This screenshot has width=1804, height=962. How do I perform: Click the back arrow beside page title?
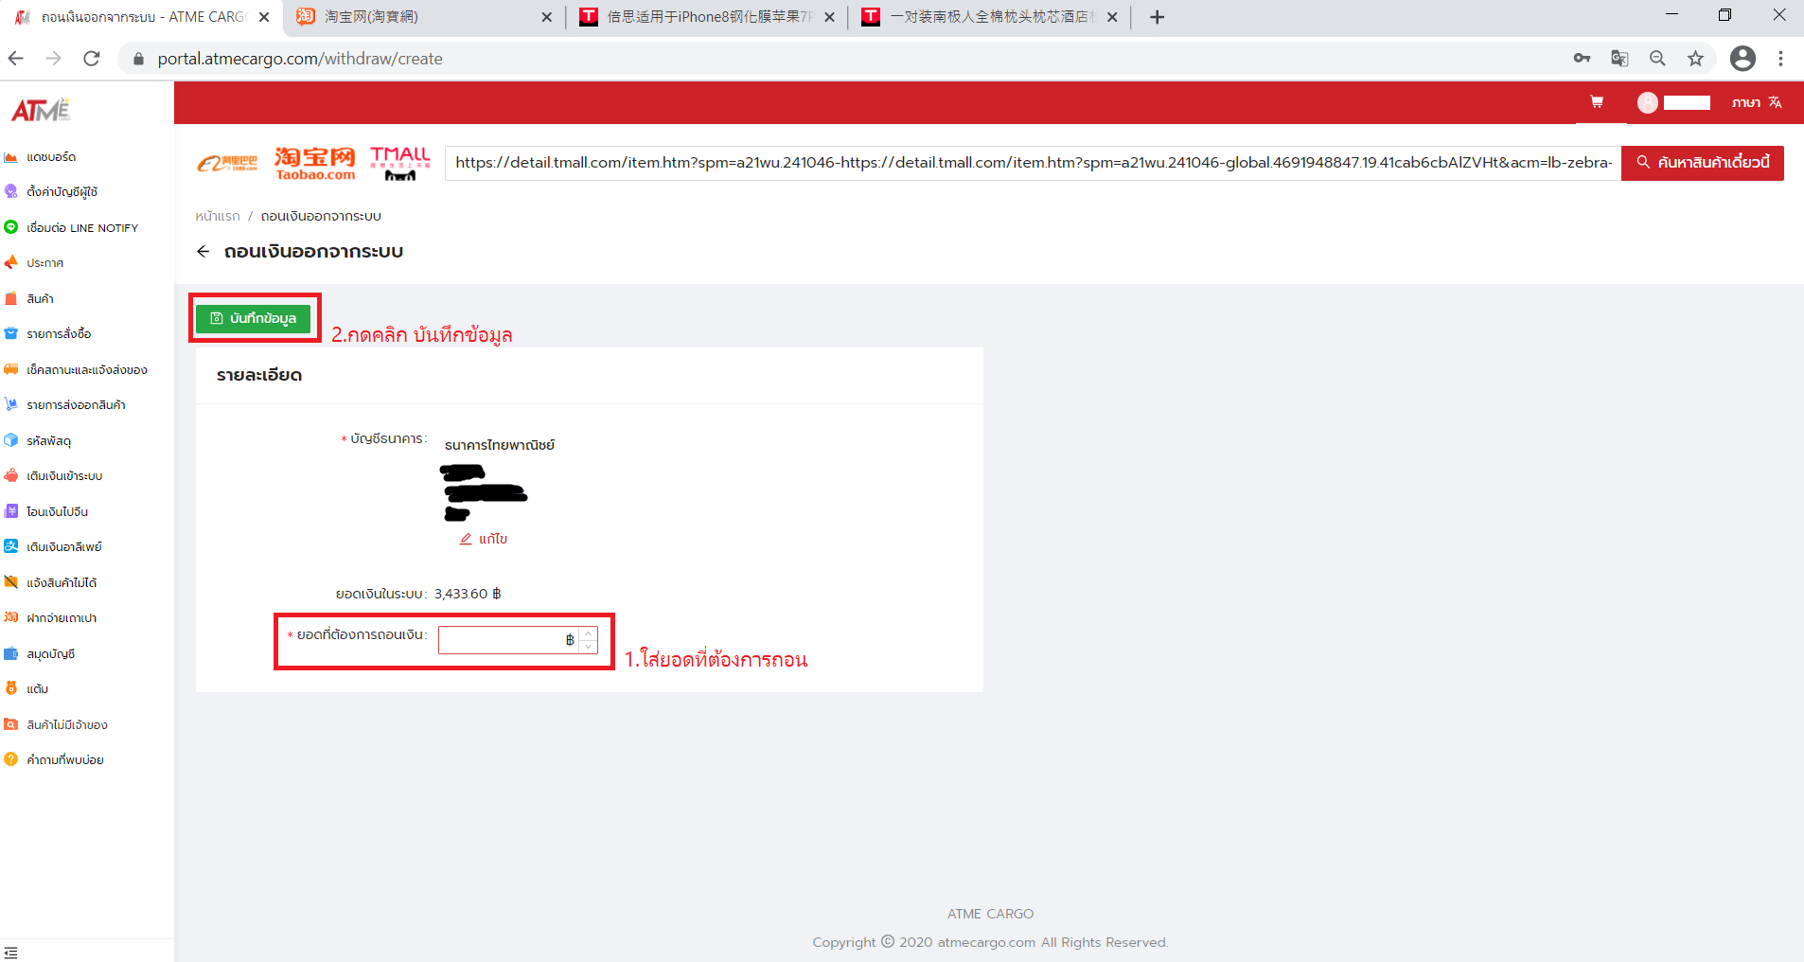tap(203, 251)
